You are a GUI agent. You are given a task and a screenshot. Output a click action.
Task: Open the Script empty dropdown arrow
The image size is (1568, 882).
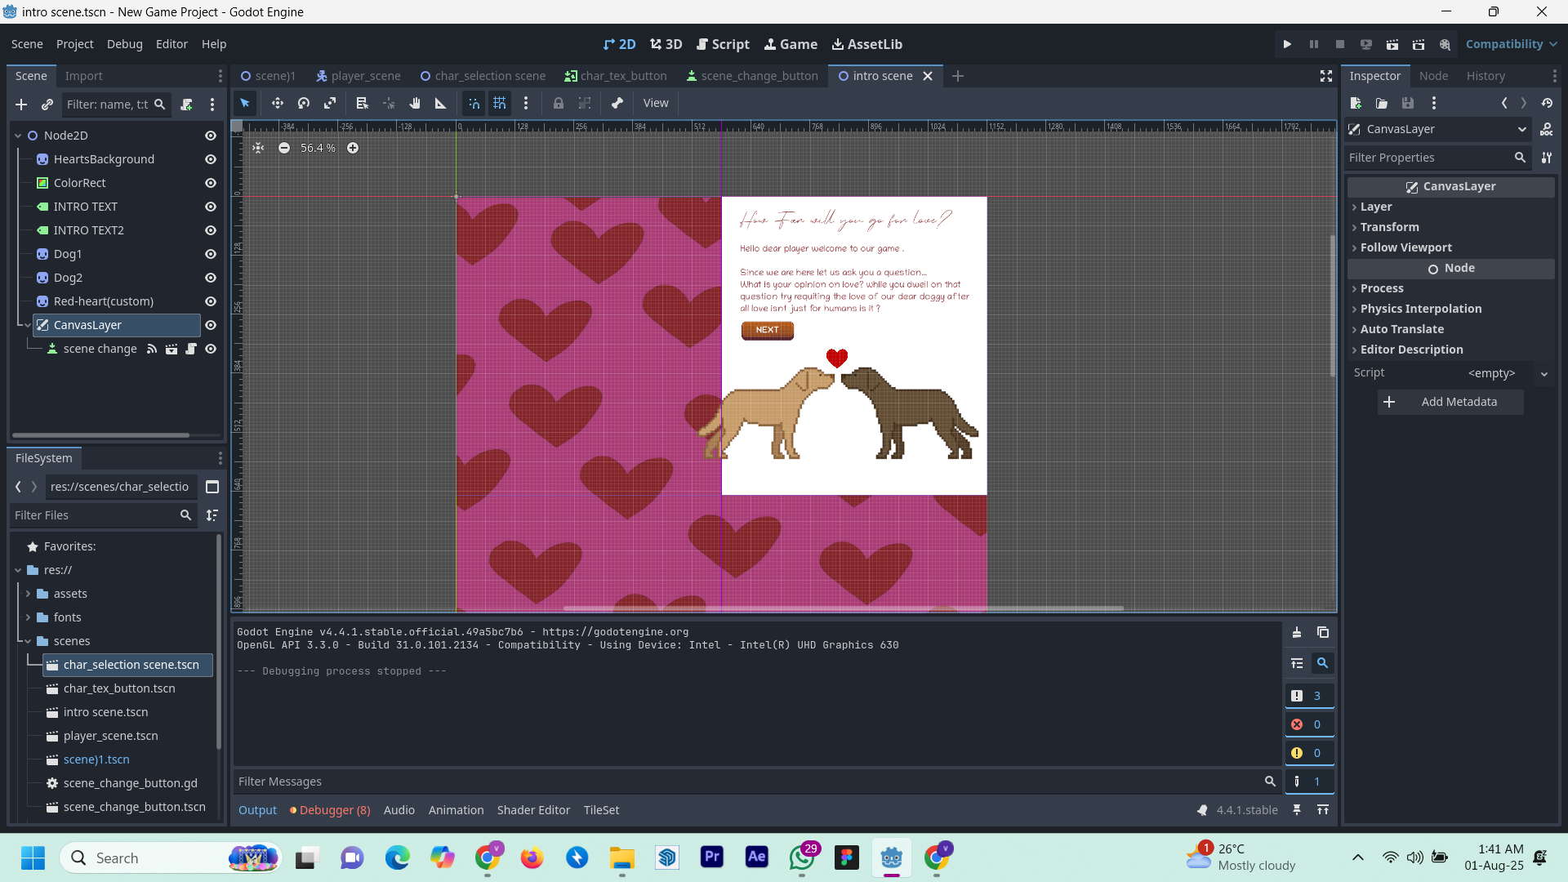pyautogui.click(x=1544, y=373)
